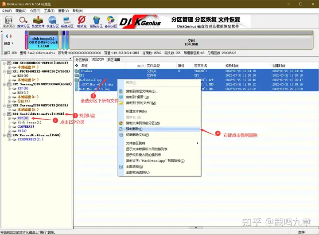The height and width of the screenshot is (235, 319).
Task: Switch to the 分区参数 tab
Action: point(82,60)
